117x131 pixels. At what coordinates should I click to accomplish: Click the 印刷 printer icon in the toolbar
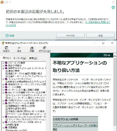tap(32, 48)
